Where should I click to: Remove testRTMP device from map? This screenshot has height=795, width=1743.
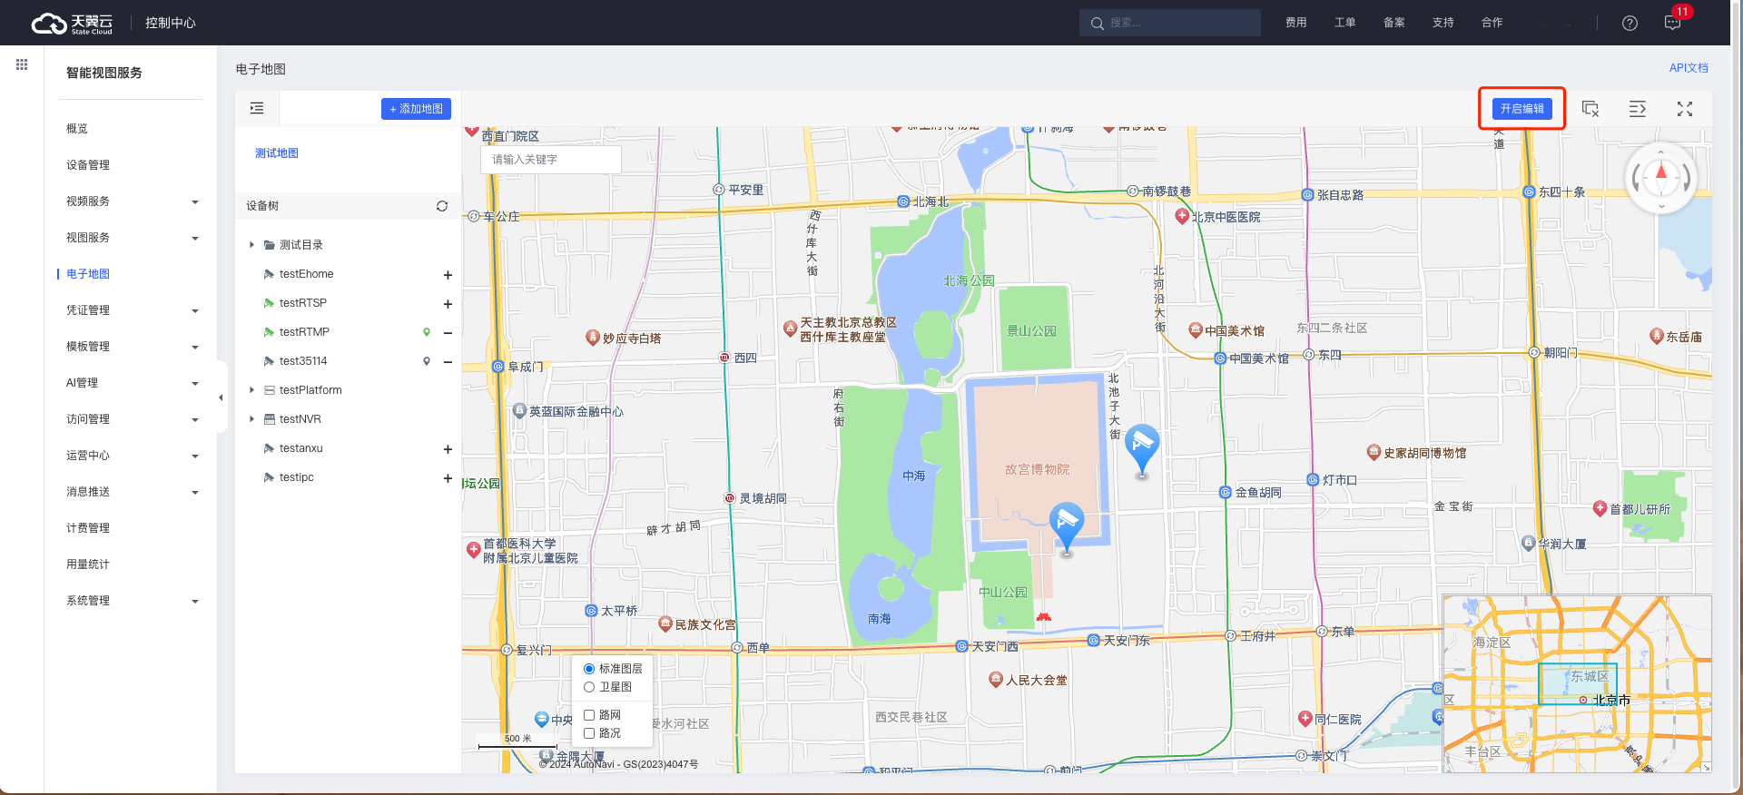pyautogui.click(x=448, y=333)
